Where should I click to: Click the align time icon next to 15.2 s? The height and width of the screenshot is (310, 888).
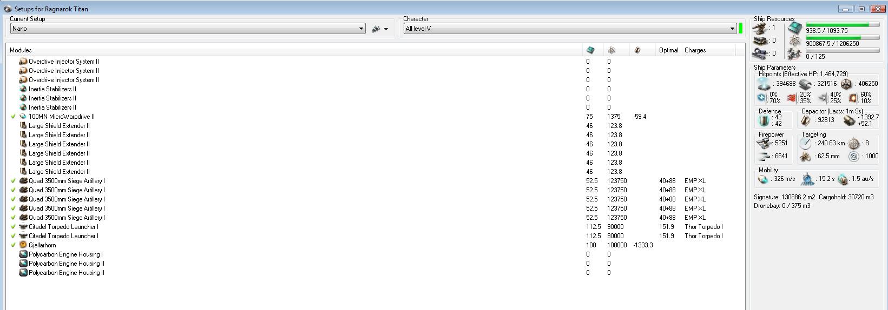pyautogui.click(x=807, y=179)
